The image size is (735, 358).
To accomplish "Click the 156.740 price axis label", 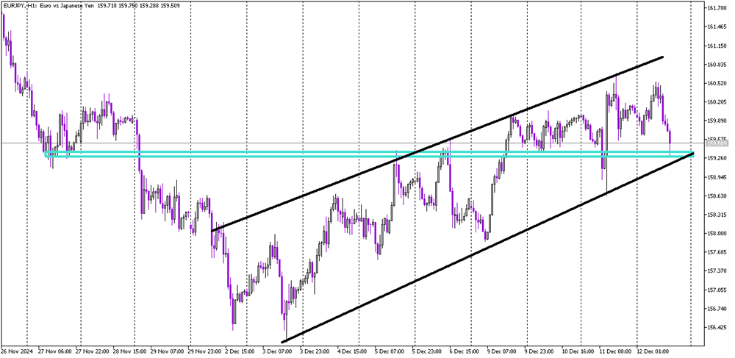I will coord(717,309).
